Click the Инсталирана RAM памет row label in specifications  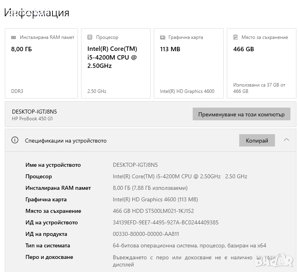coord(58,188)
